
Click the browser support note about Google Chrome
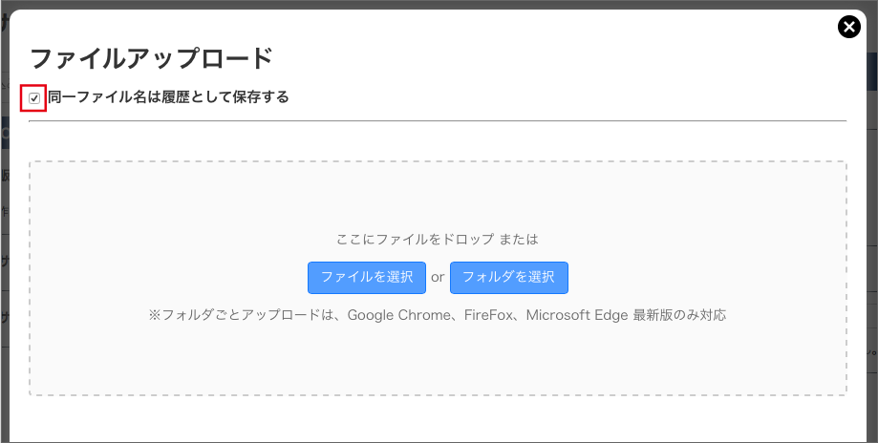[438, 315]
